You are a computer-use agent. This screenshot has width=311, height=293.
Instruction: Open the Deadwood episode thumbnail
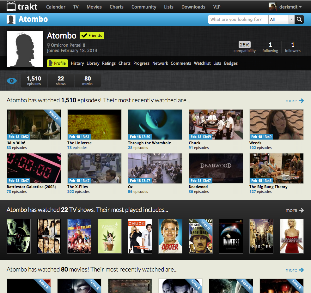(x=216, y=168)
